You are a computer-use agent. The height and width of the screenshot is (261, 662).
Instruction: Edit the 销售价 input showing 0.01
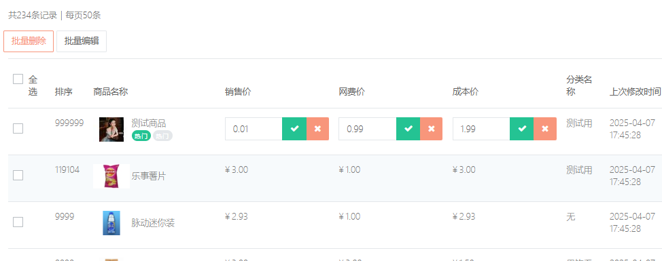254,129
